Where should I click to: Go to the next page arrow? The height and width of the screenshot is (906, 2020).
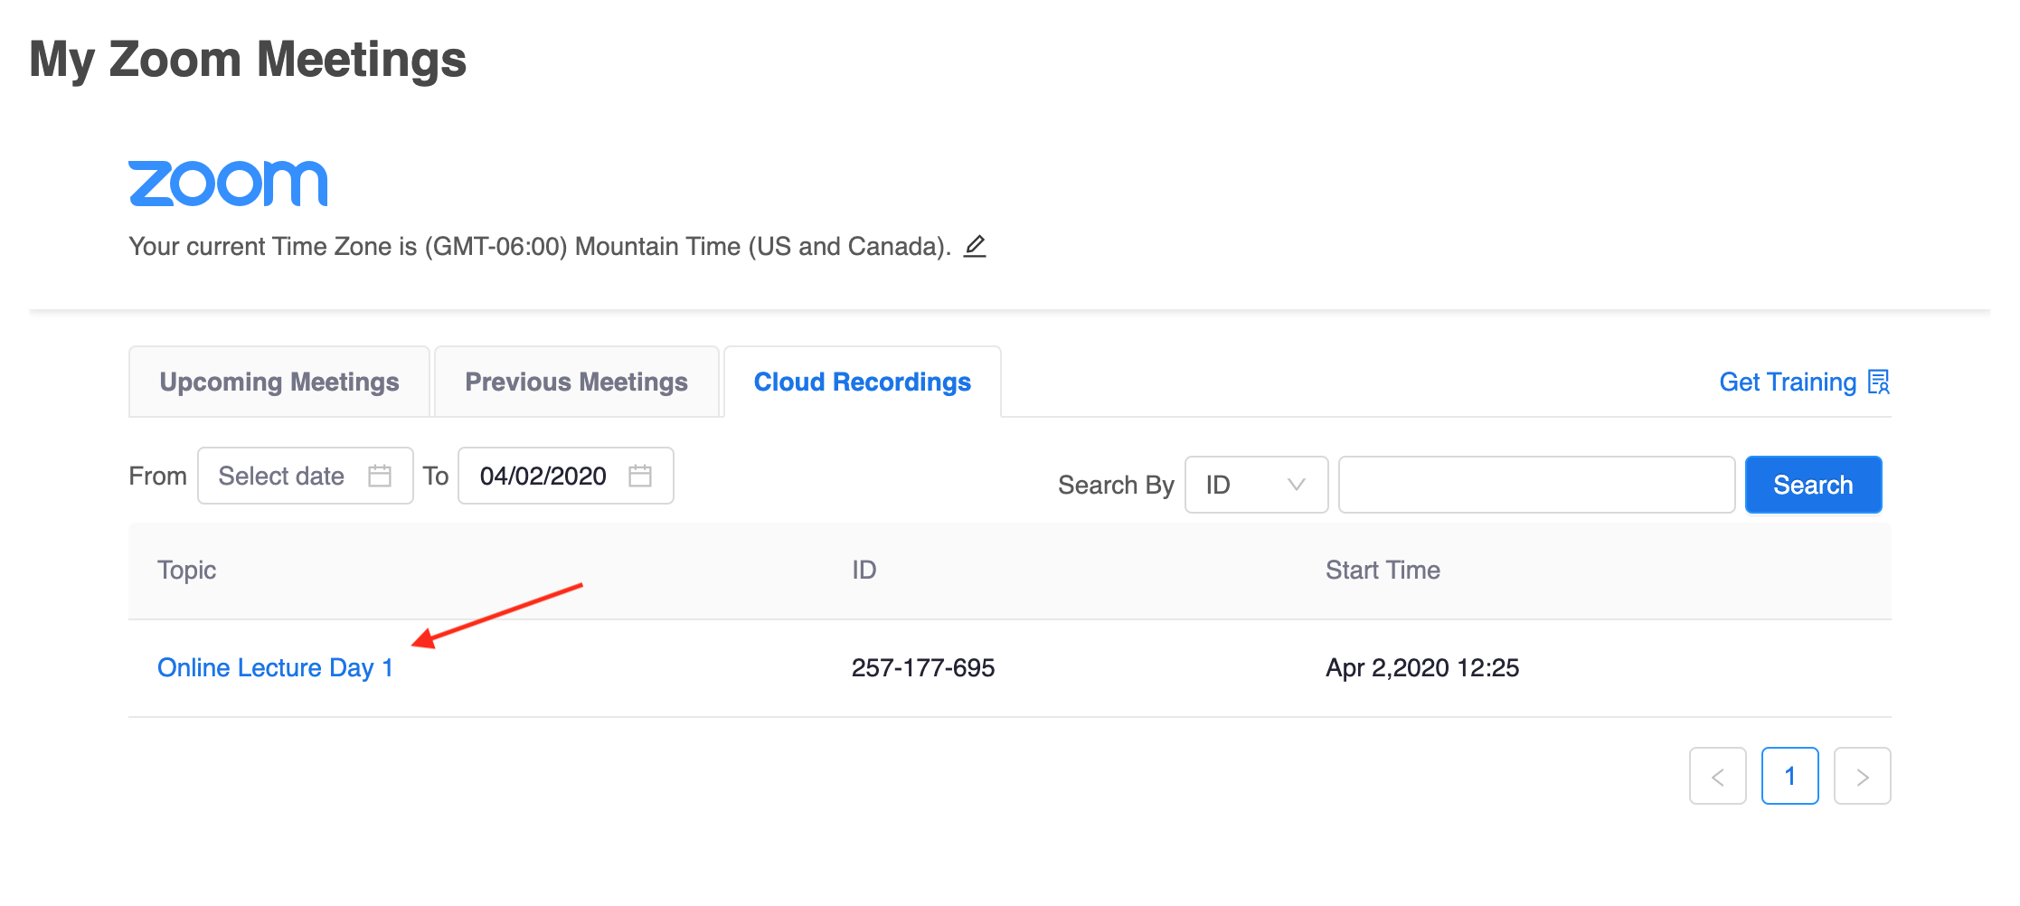pyautogui.click(x=1863, y=776)
